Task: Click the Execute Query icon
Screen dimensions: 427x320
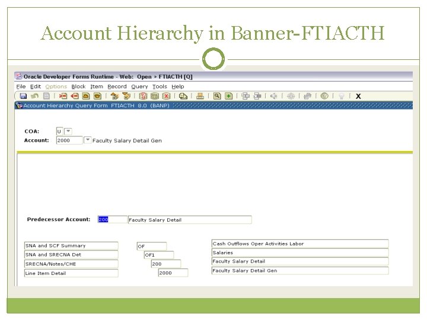Action: 155,96
